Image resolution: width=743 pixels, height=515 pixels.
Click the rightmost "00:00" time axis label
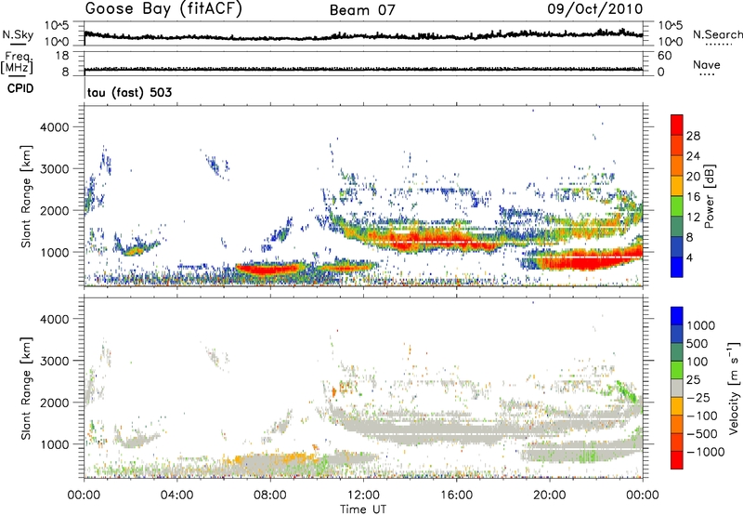(643, 495)
